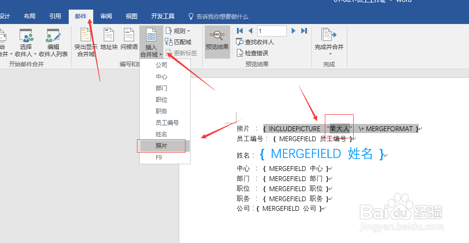Click the "MERGEFIELD 中心" field
Viewport: 469px width, 243px height.
coord(296,169)
